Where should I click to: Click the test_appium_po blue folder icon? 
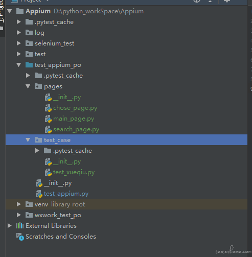pyautogui.click(x=29, y=65)
